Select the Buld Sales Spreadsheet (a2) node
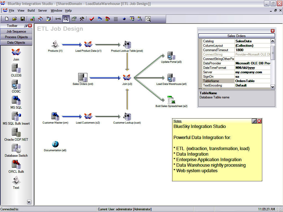Viewport: 283px width, 212px height. click(x=171, y=102)
